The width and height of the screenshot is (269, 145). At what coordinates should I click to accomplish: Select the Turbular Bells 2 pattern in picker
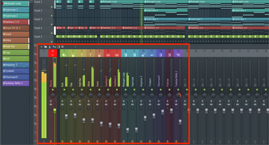point(16,83)
